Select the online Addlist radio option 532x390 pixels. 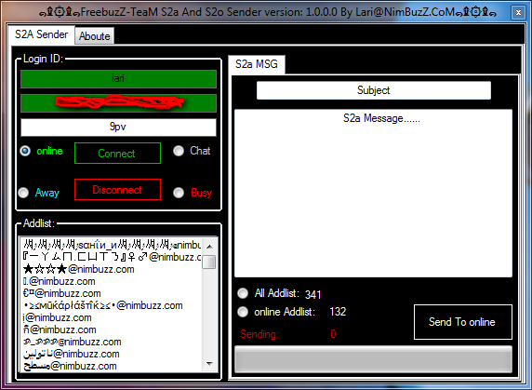(x=243, y=312)
